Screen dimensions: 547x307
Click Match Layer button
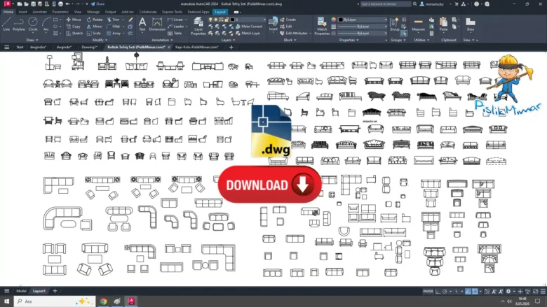point(248,33)
